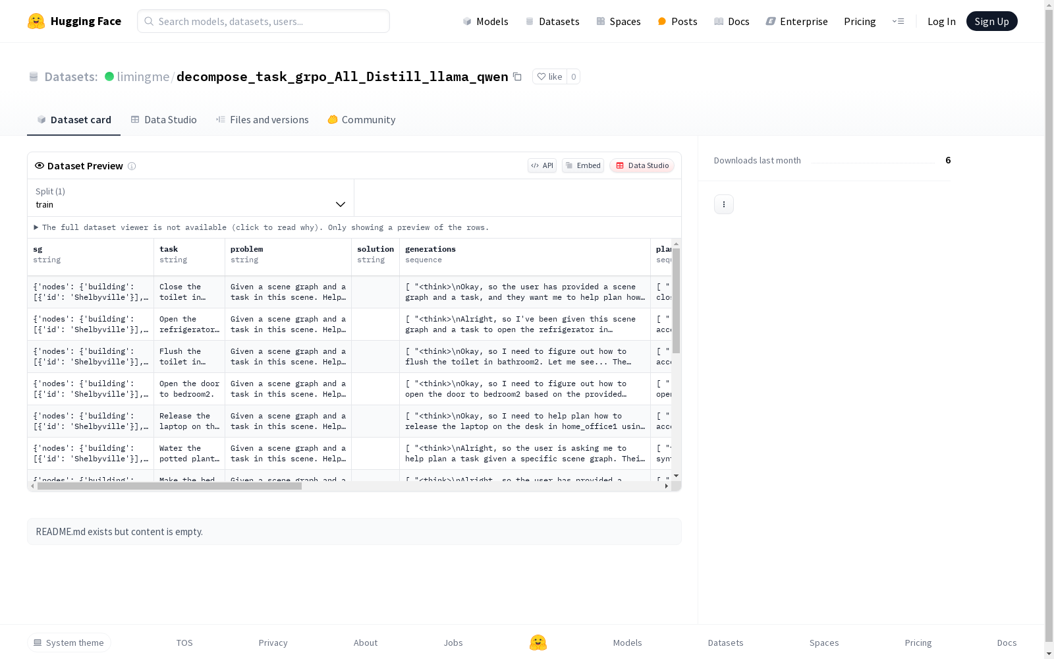Open the Privacy footer link
This screenshot has width=1054, height=659.
pyautogui.click(x=273, y=643)
